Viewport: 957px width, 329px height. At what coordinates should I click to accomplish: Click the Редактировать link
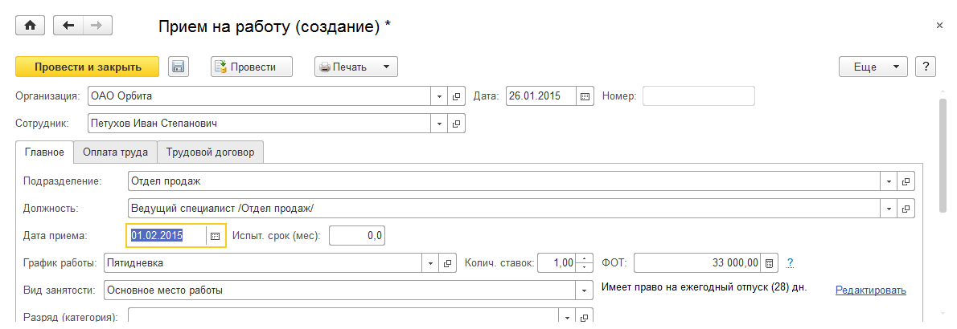tap(870, 290)
